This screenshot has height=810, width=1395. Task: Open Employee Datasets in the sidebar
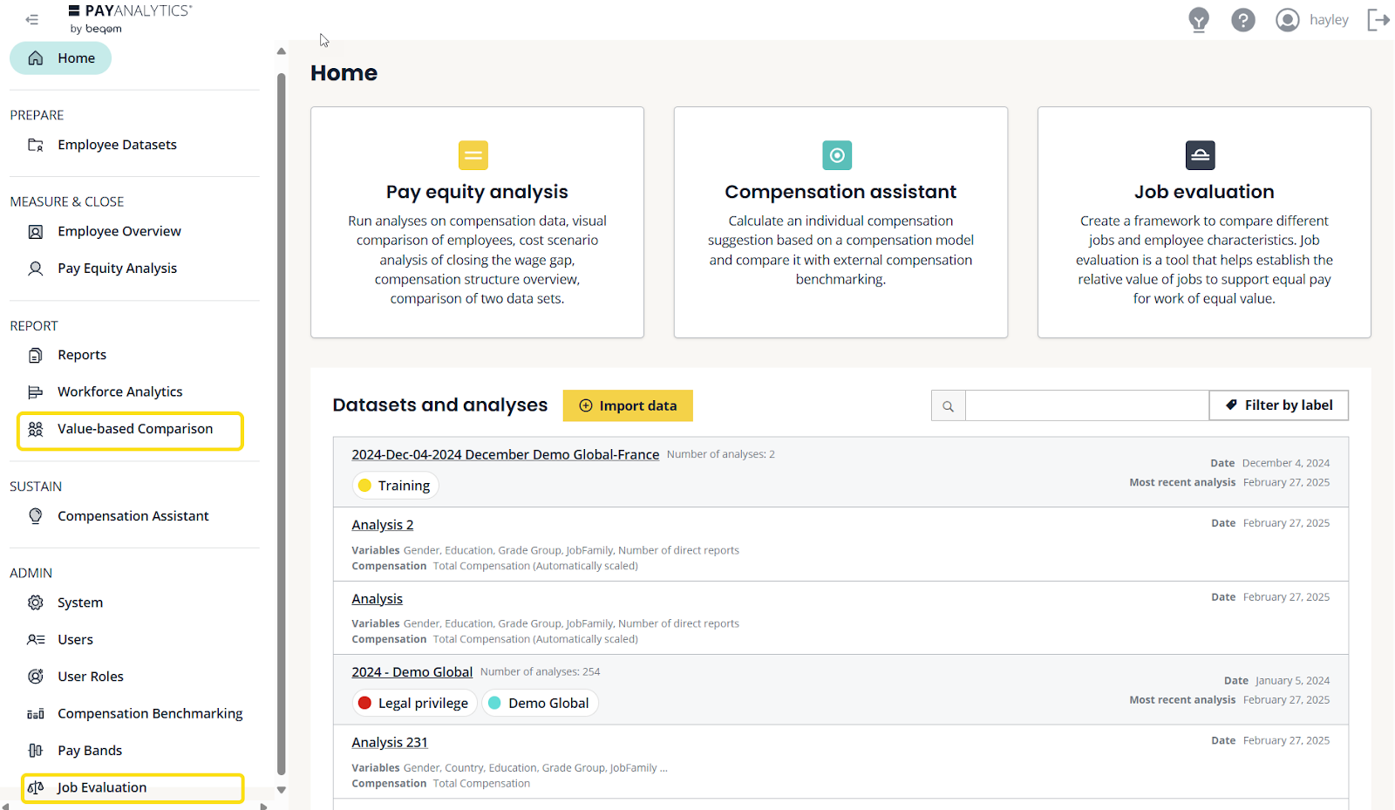[117, 145]
